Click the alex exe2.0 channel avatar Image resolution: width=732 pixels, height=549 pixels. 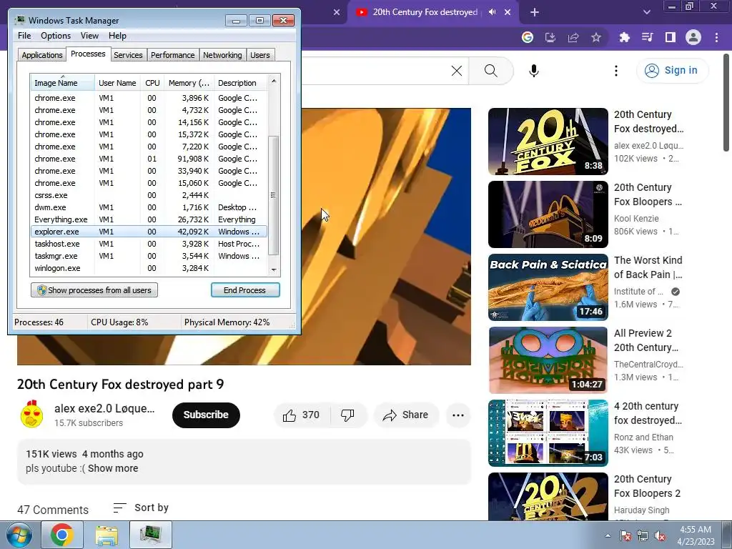31,414
